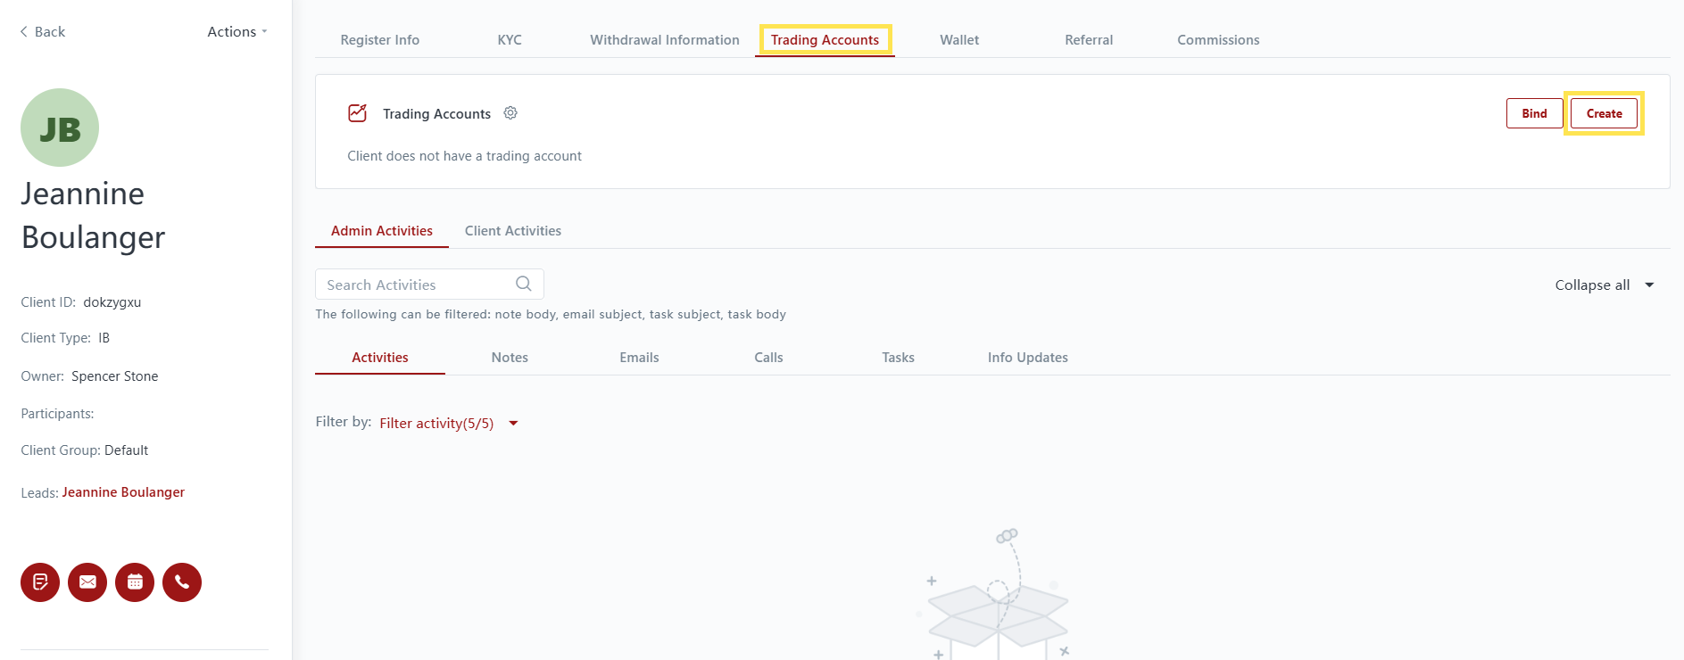Image resolution: width=1684 pixels, height=660 pixels.
Task: Open the Wallet tab
Action: pos(959,40)
